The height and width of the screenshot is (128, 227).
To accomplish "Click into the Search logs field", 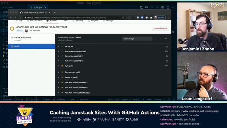I will (x=137, y=39).
